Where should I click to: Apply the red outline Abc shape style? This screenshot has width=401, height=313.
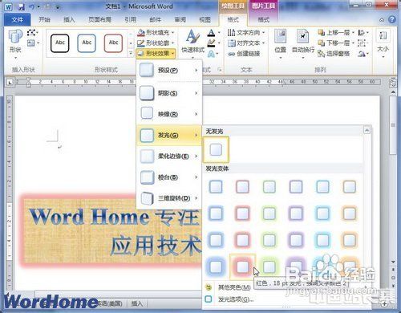click(113, 43)
